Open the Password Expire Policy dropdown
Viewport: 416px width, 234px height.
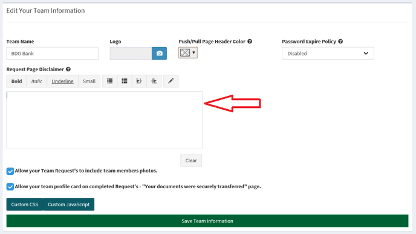pyautogui.click(x=328, y=53)
